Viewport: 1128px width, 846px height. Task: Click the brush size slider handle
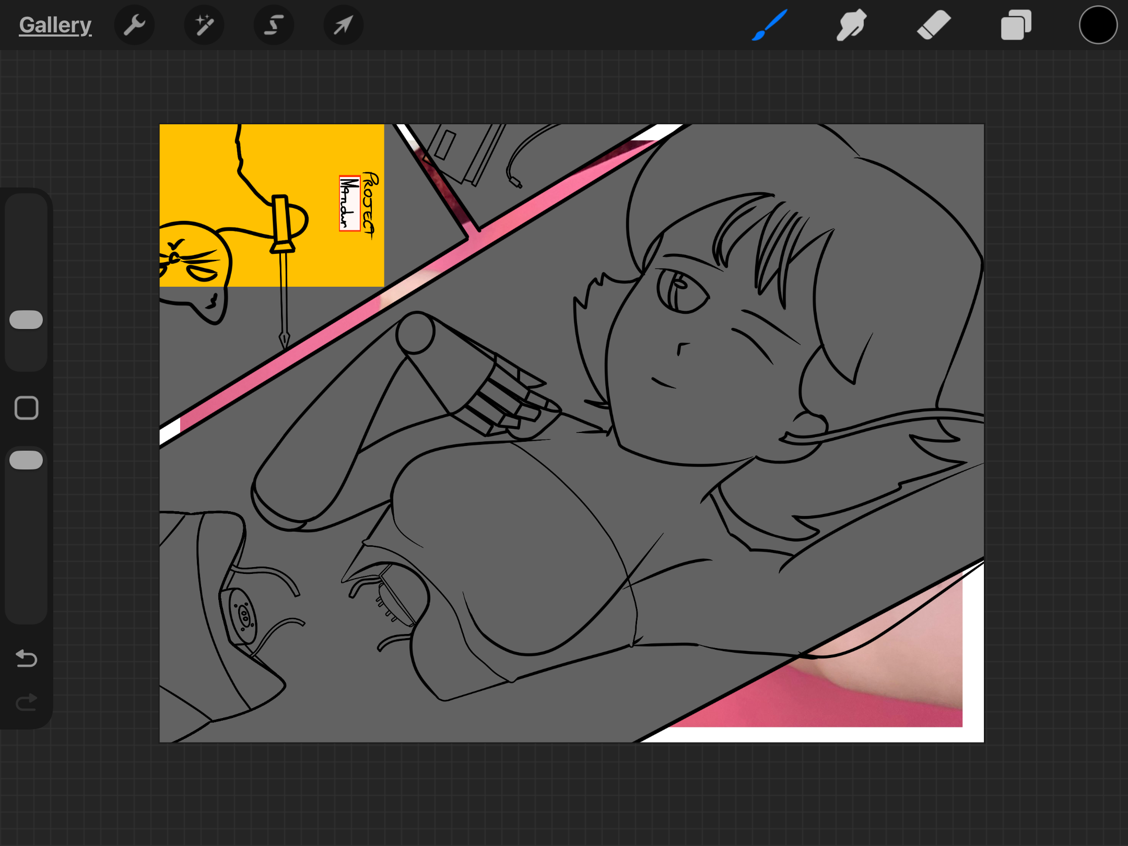tap(26, 320)
